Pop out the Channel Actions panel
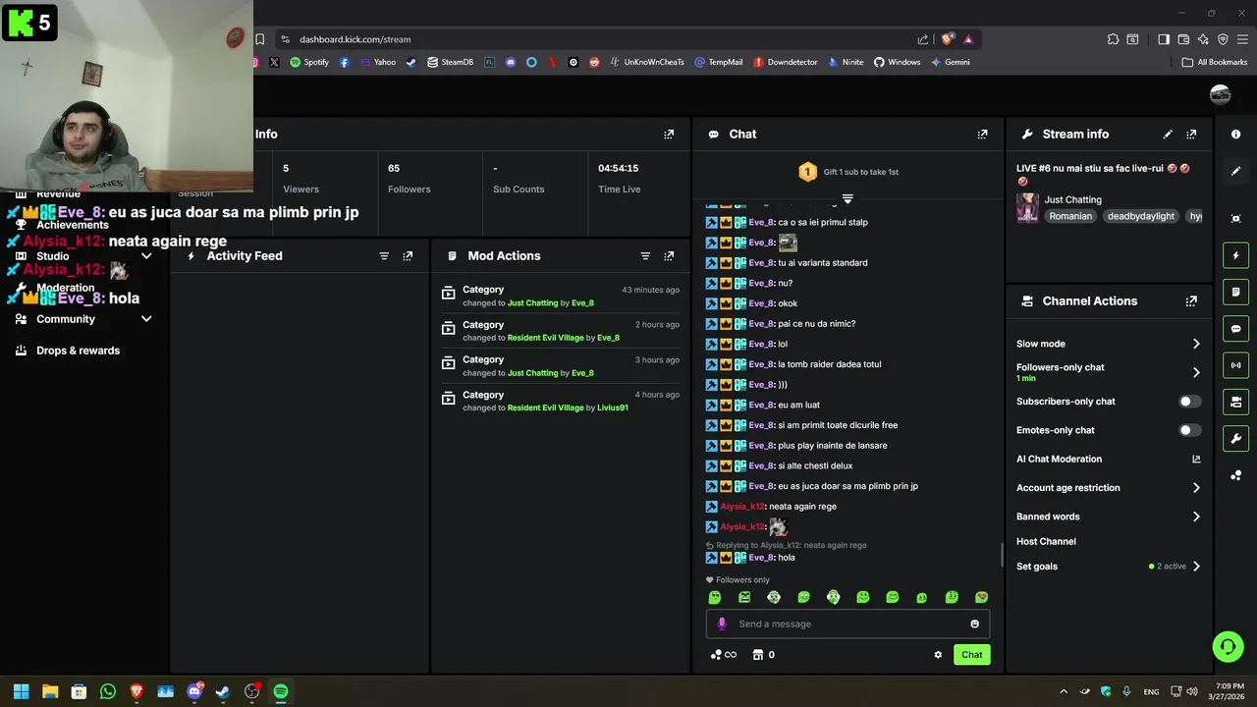1257x707 pixels. [1191, 301]
